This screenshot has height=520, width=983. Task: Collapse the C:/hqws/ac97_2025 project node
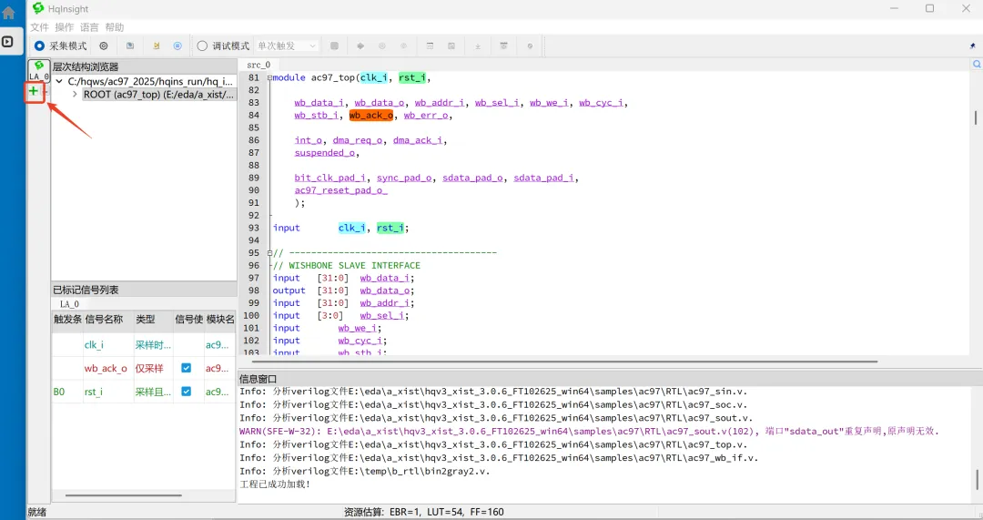point(59,82)
